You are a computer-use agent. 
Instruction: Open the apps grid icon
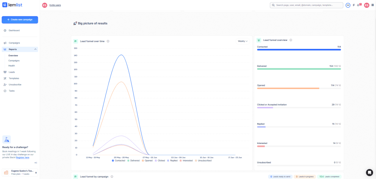coord(372,5)
